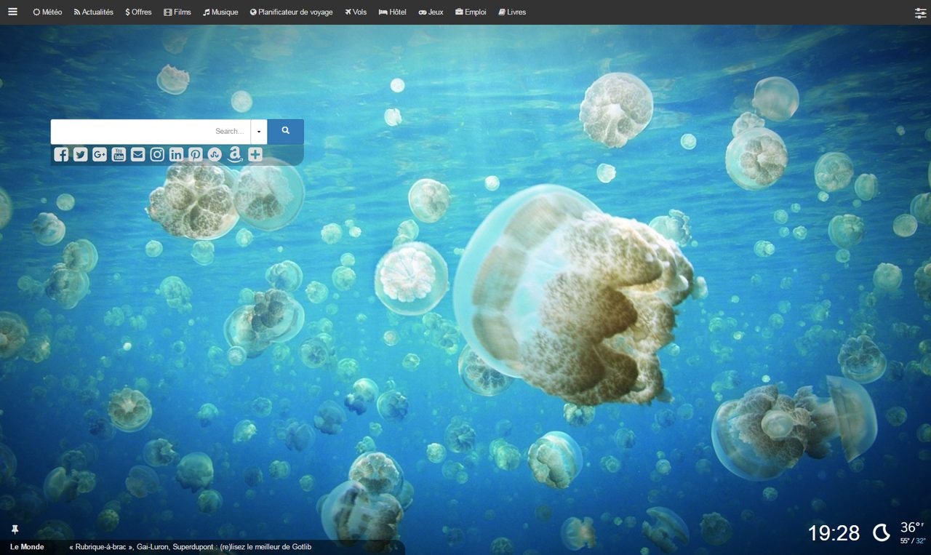
Task: Expand the search engine selector dropdown
Action: (259, 132)
